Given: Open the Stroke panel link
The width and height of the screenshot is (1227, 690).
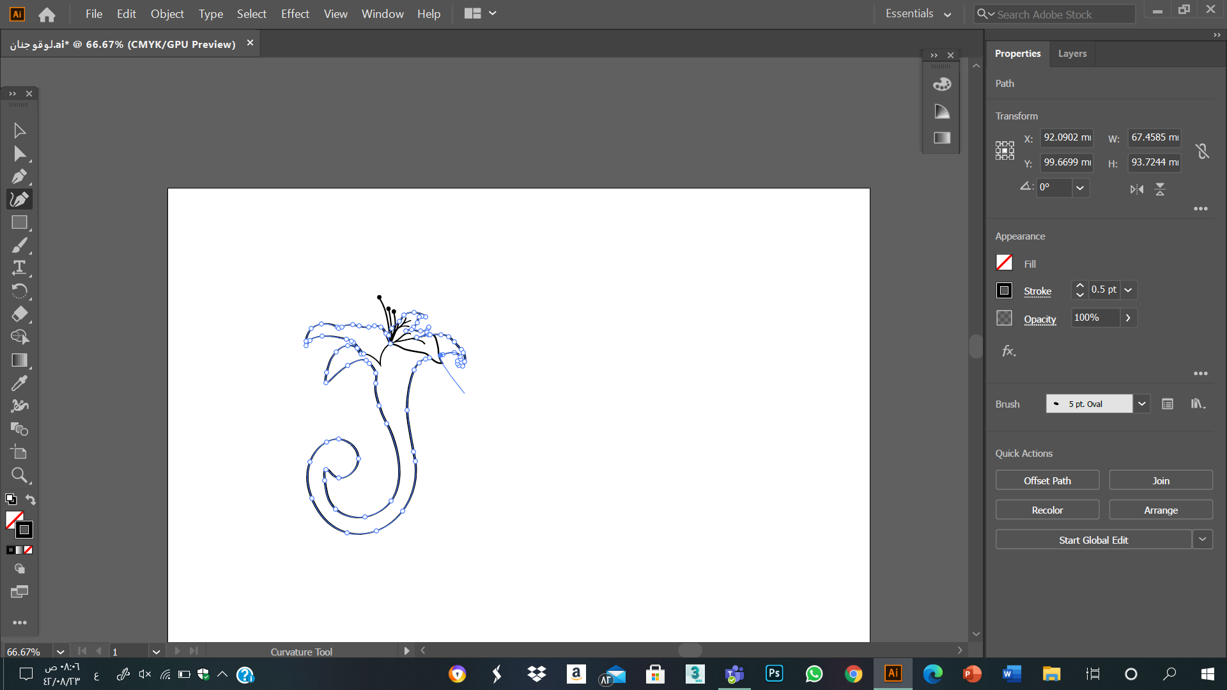Looking at the screenshot, I should pos(1037,291).
